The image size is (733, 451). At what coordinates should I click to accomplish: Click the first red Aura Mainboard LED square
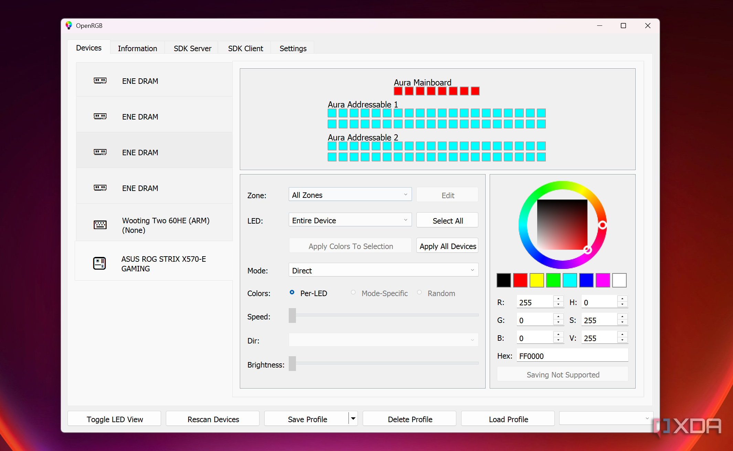pyautogui.click(x=398, y=91)
